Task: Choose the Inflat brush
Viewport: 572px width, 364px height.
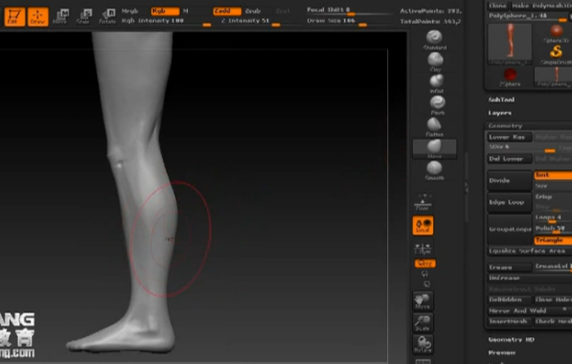Action: 436,83
